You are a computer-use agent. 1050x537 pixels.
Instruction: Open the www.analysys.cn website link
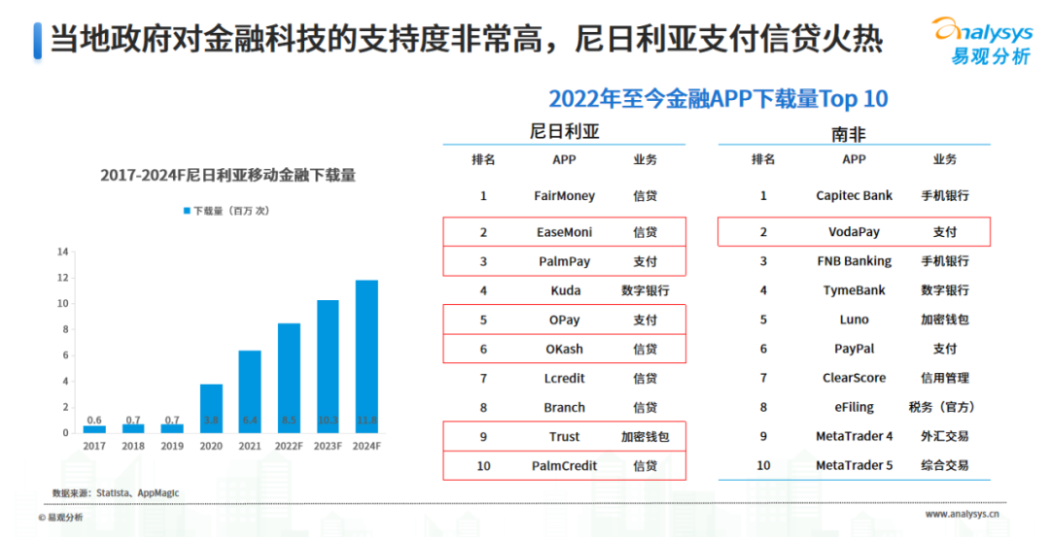[963, 515]
